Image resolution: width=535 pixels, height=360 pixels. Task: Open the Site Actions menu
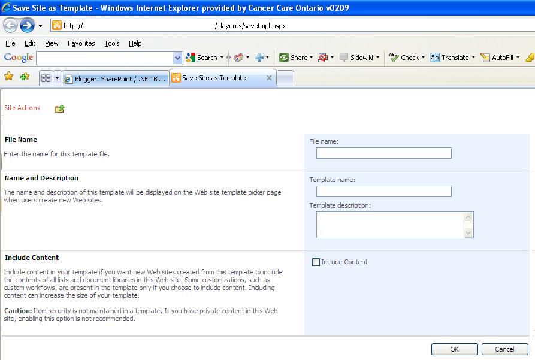point(22,108)
